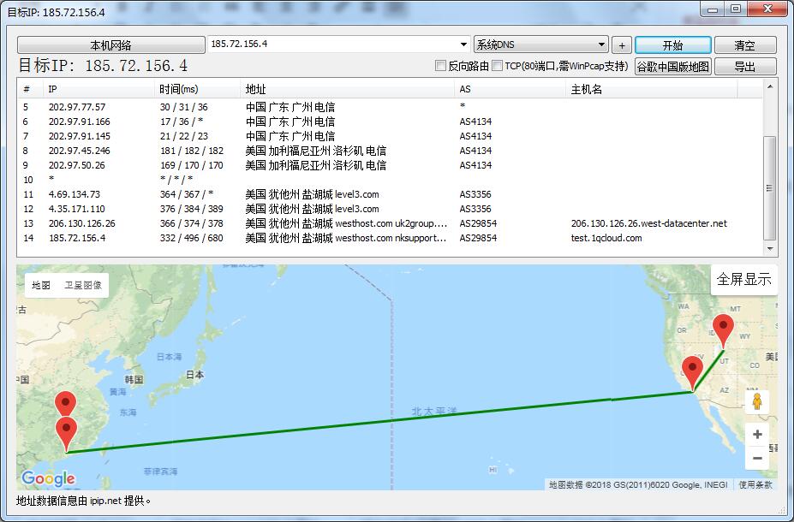The width and height of the screenshot is (794, 522).
Task: Zoom in the map with plus
Action: (x=756, y=435)
